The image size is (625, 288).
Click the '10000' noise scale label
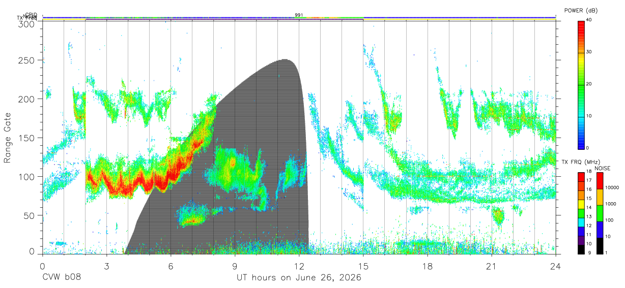coord(612,187)
